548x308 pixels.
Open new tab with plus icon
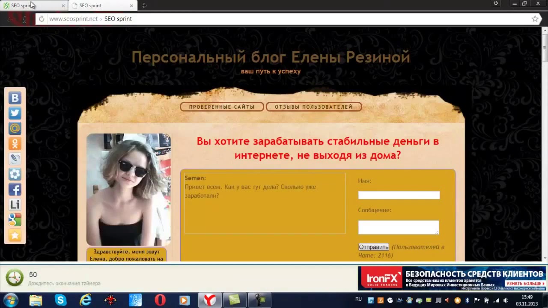tap(144, 6)
